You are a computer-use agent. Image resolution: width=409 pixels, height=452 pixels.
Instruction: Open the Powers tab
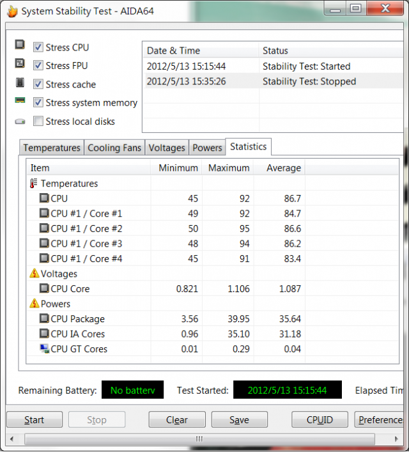(207, 148)
